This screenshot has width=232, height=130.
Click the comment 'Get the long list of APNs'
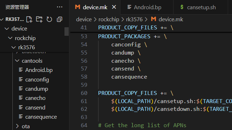point(145,125)
